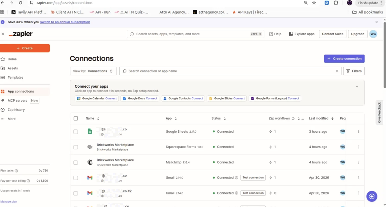Go to Home in the sidebar
The height and width of the screenshot is (207, 386).
[x=12, y=59]
